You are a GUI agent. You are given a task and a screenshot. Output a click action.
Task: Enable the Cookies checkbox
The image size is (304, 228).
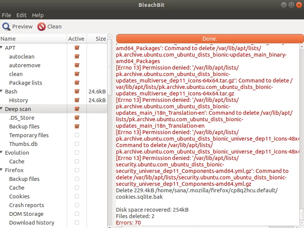click(77, 196)
